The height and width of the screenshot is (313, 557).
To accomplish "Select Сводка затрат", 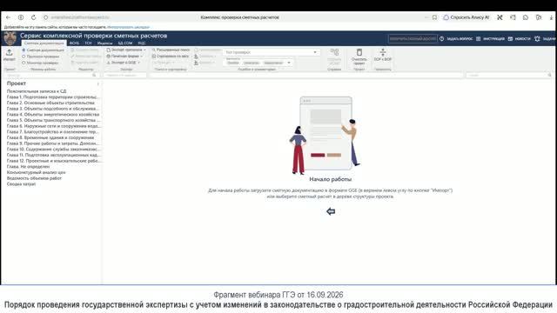I will click(x=21, y=184).
